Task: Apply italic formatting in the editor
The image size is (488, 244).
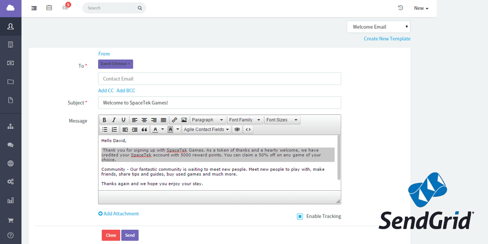Action: [113, 120]
